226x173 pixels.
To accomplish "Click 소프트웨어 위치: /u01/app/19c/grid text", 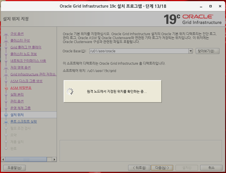I will (89, 71).
